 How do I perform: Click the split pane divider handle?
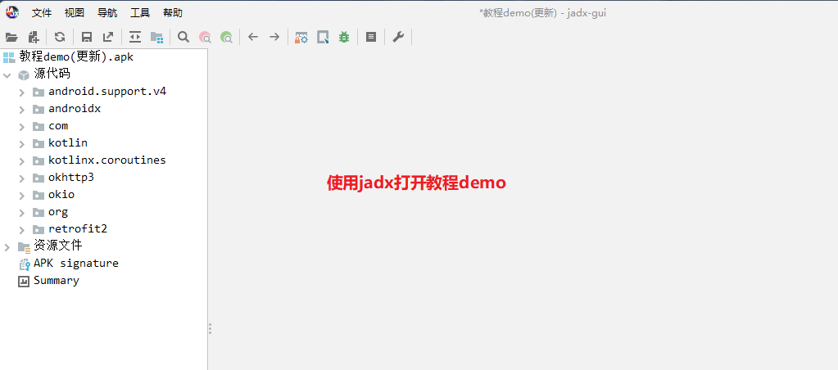click(210, 328)
